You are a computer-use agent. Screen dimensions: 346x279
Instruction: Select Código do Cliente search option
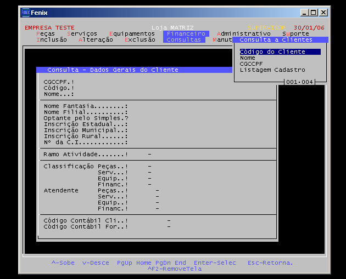[x=280, y=52]
